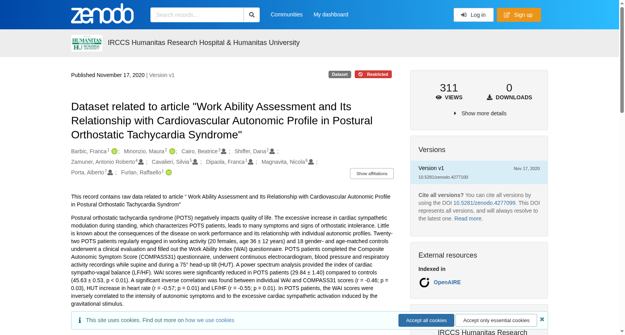Click person icon next to Magnavita, Nicola
The height and width of the screenshot is (335, 625).
311,162
